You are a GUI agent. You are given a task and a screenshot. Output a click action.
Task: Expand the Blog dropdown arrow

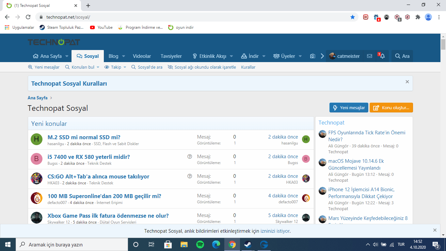(124, 56)
